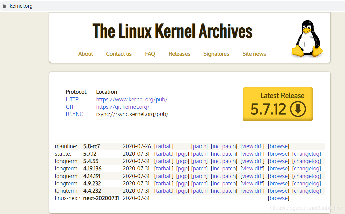Screen dimensions: 345x214
Task: Open the changelog for stable 5.7.12
Action: click(306, 154)
